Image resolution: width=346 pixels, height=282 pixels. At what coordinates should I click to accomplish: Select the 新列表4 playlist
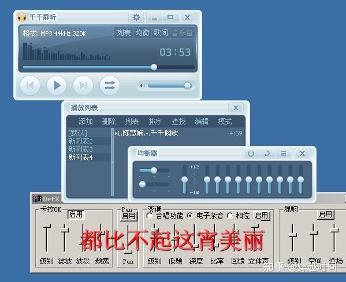click(x=89, y=157)
